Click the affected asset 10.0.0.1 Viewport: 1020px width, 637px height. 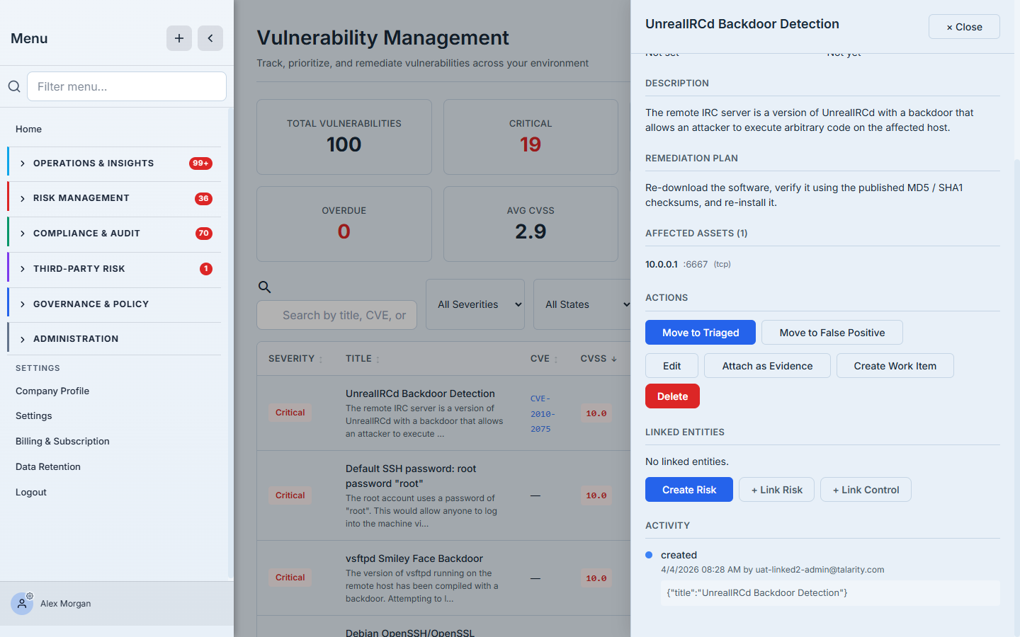click(x=662, y=264)
